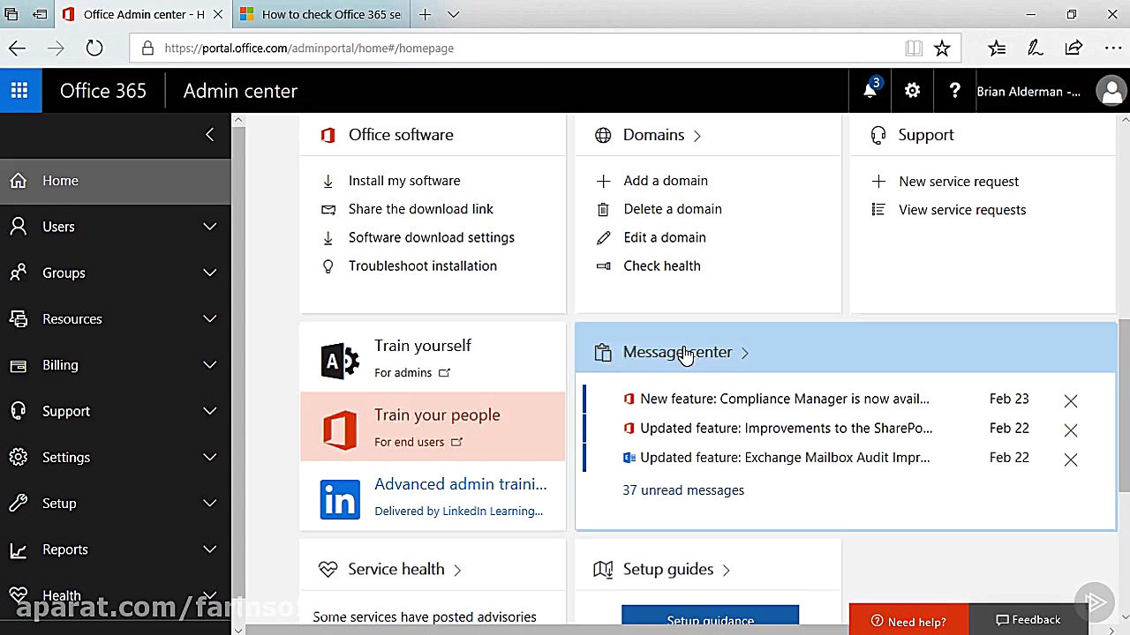1130x635 pixels.
Task: Click the 37 unread messages link
Action: (683, 490)
